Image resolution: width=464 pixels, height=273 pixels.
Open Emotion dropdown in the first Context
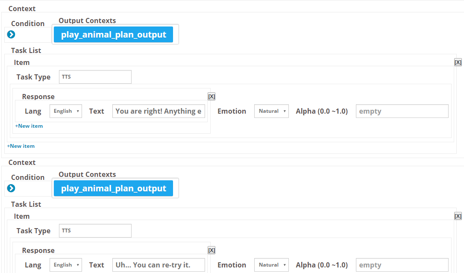pos(271,111)
